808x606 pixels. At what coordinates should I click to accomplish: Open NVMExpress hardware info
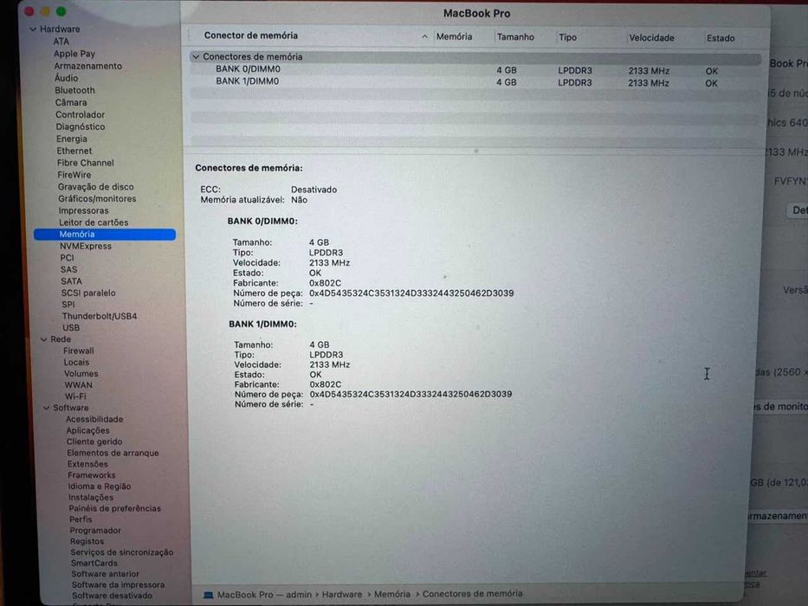click(86, 247)
